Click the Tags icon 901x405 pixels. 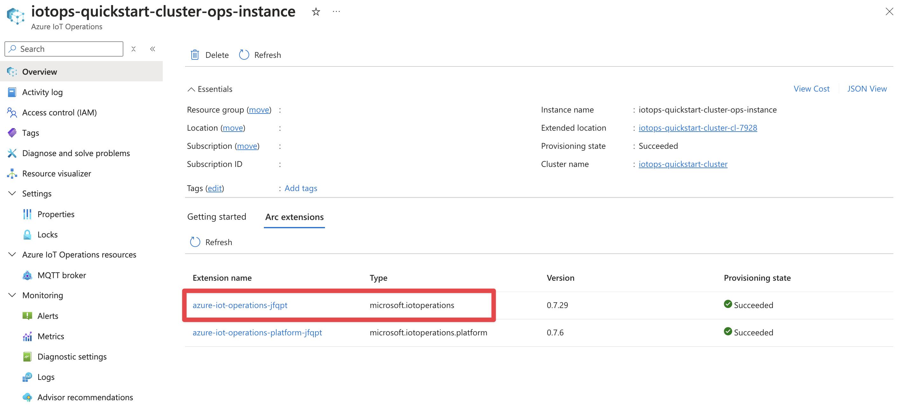click(11, 133)
